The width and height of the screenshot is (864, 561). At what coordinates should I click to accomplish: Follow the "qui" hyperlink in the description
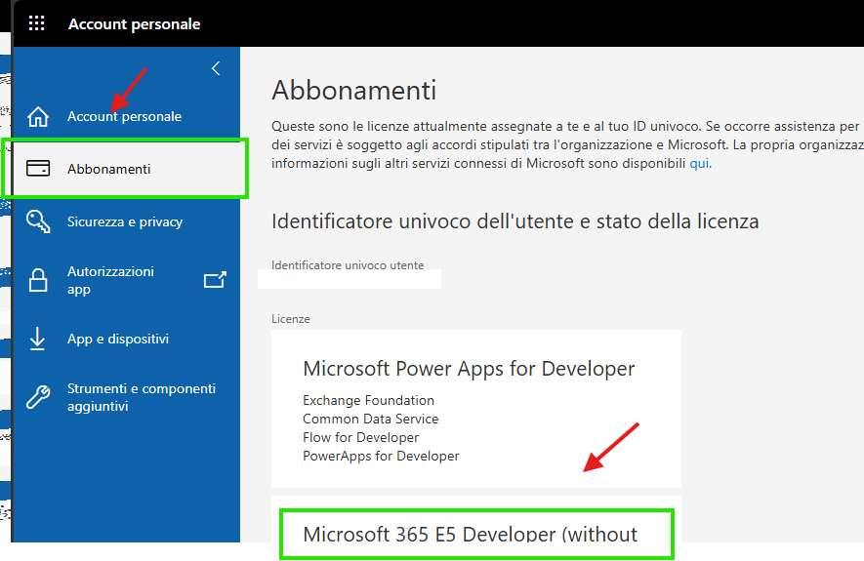pyautogui.click(x=700, y=163)
